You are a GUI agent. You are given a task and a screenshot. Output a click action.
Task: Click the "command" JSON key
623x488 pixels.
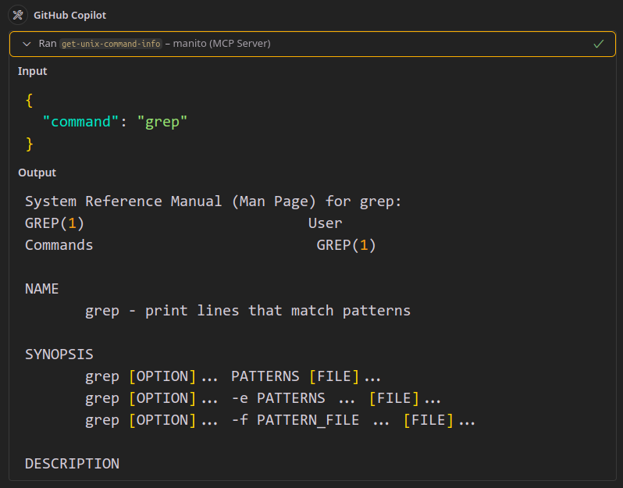(80, 122)
